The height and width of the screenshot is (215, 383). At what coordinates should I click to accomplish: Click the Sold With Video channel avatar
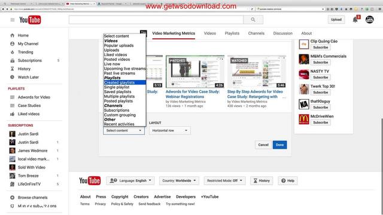[x=12, y=167]
